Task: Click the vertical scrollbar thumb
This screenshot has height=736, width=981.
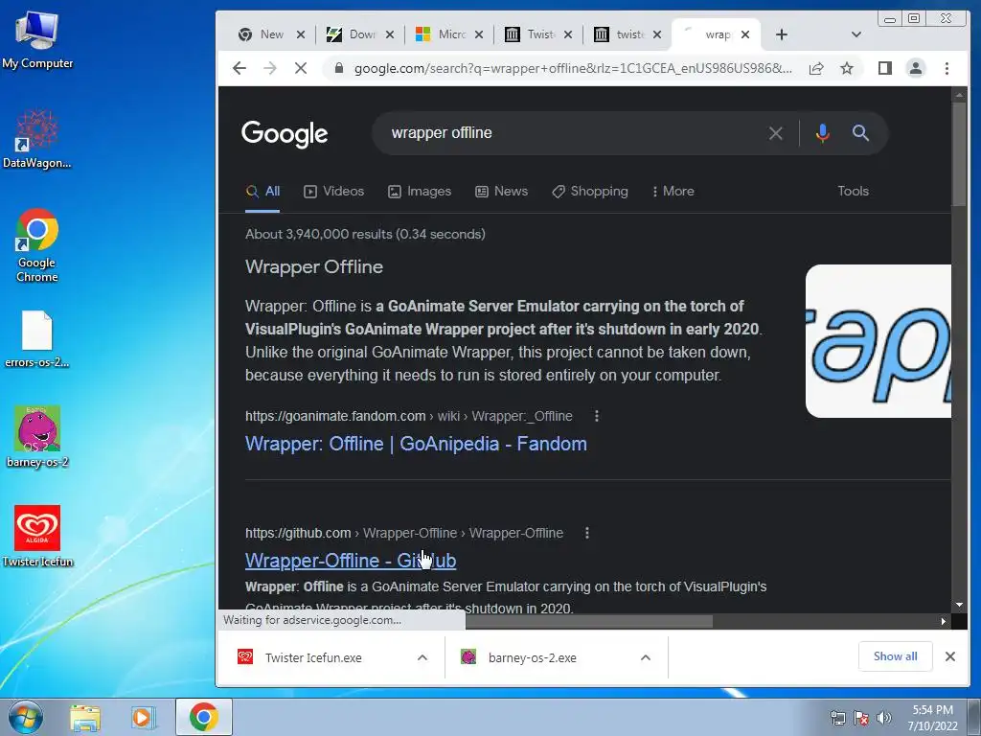Action: [x=958, y=153]
